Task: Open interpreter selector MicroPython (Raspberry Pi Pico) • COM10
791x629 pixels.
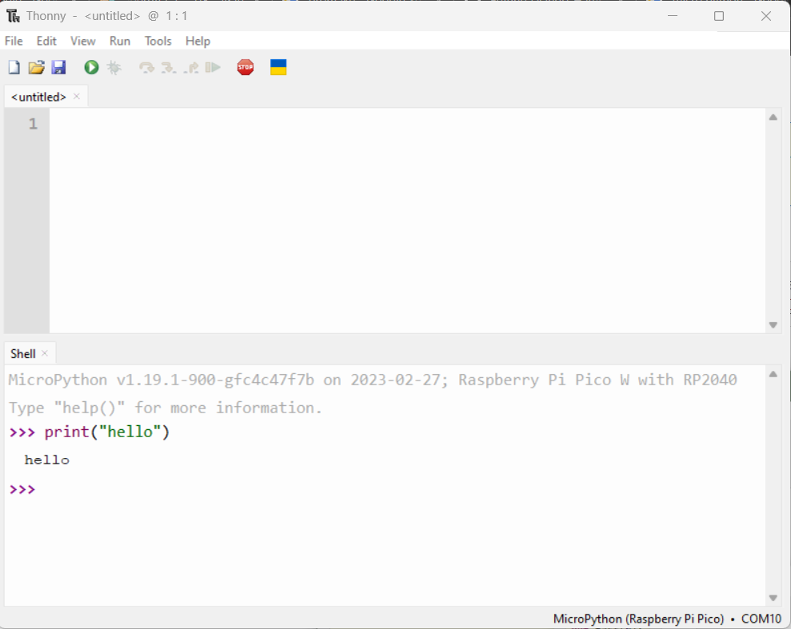Action: (x=667, y=619)
